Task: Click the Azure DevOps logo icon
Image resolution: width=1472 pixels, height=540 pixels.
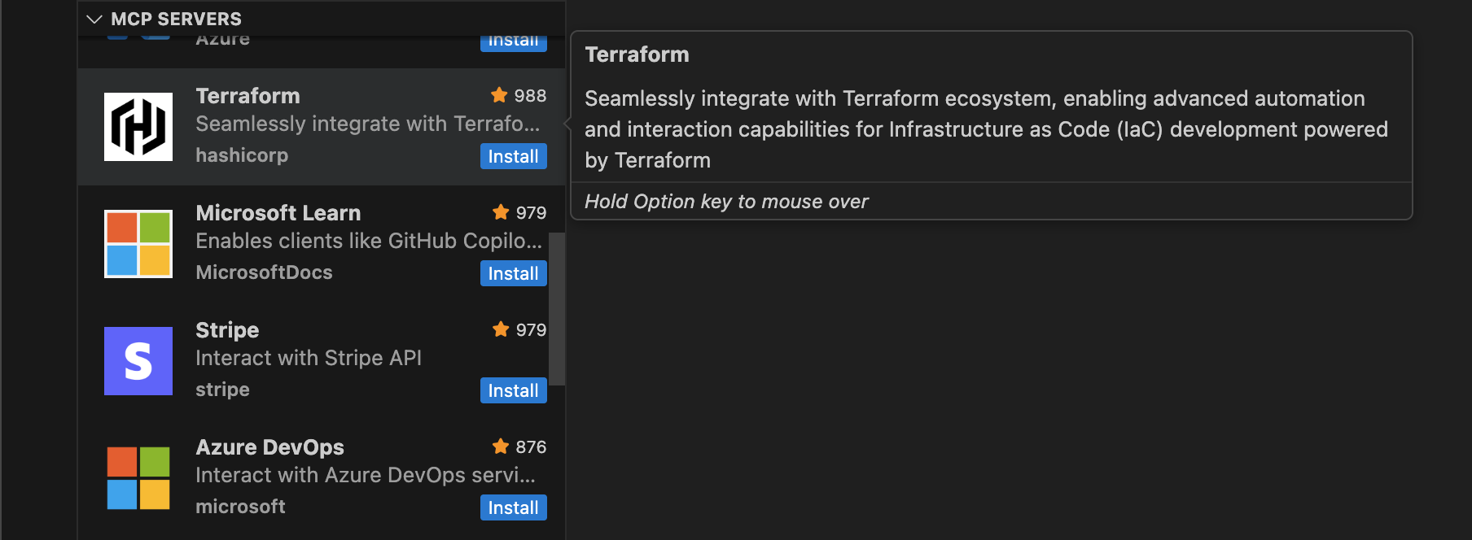Action: (138, 478)
